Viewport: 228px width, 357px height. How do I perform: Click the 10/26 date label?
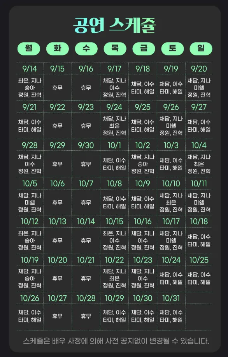30,298
